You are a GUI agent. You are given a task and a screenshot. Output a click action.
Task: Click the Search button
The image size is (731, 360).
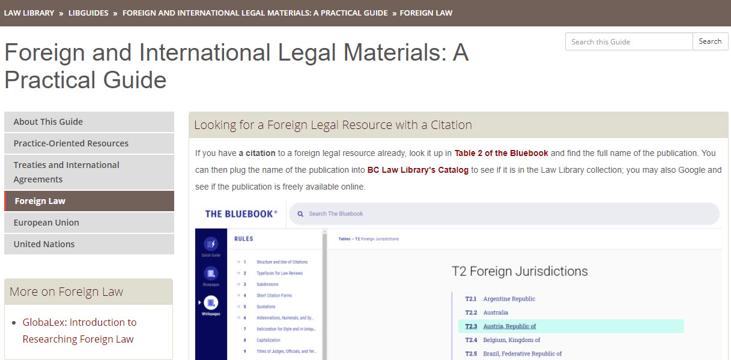(x=710, y=41)
